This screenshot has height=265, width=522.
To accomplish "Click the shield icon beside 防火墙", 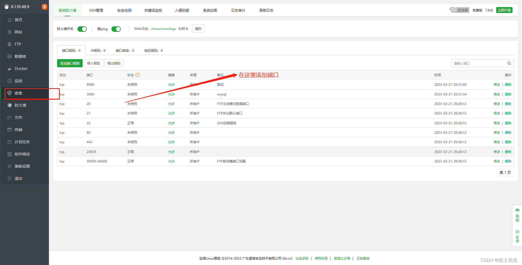I will click(10, 105).
